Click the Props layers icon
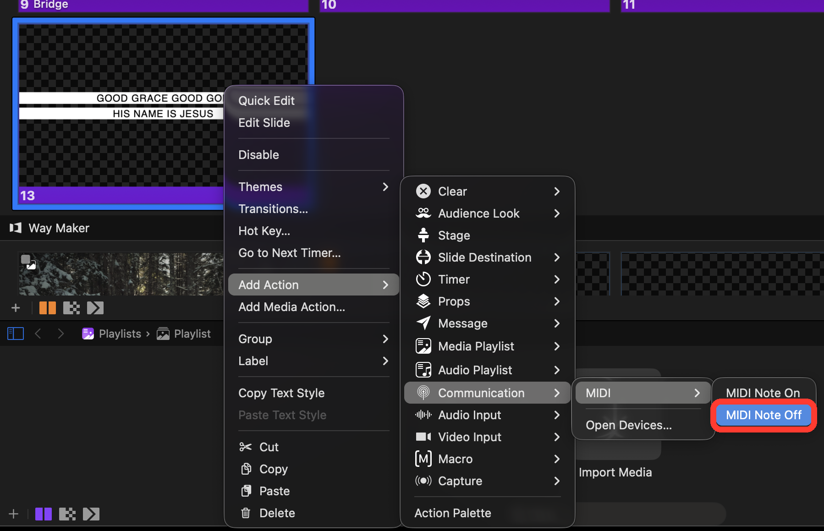The height and width of the screenshot is (531, 824). click(x=423, y=301)
